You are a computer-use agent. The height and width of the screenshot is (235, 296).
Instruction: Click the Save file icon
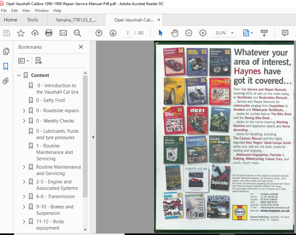(7, 33)
